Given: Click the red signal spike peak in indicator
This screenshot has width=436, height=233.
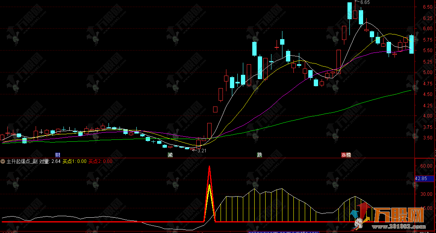Looking at the screenshot, I should [x=210, y=167].
